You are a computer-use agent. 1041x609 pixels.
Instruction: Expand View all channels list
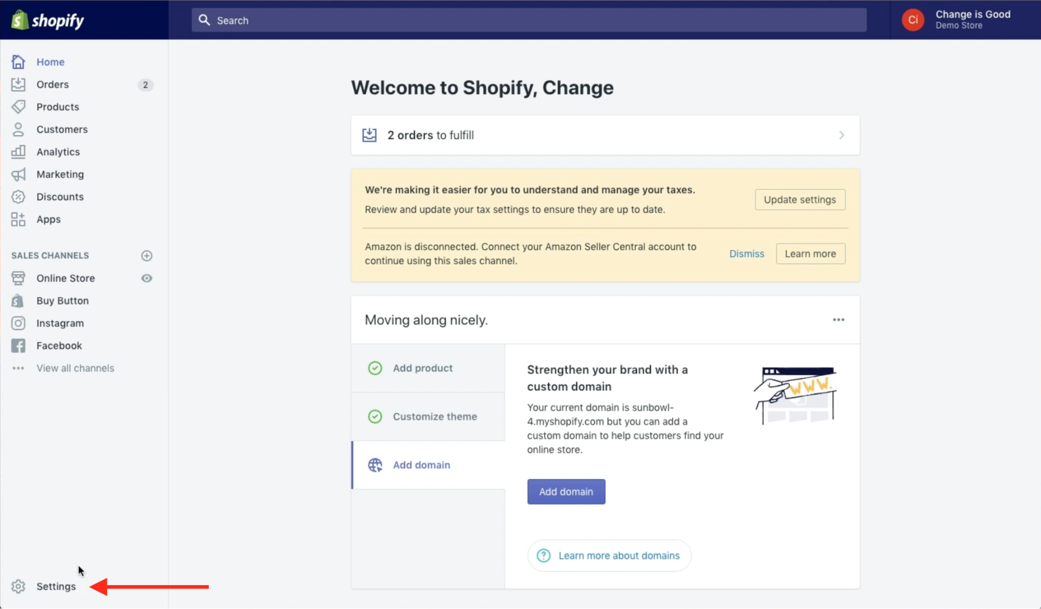click(76, 369)
